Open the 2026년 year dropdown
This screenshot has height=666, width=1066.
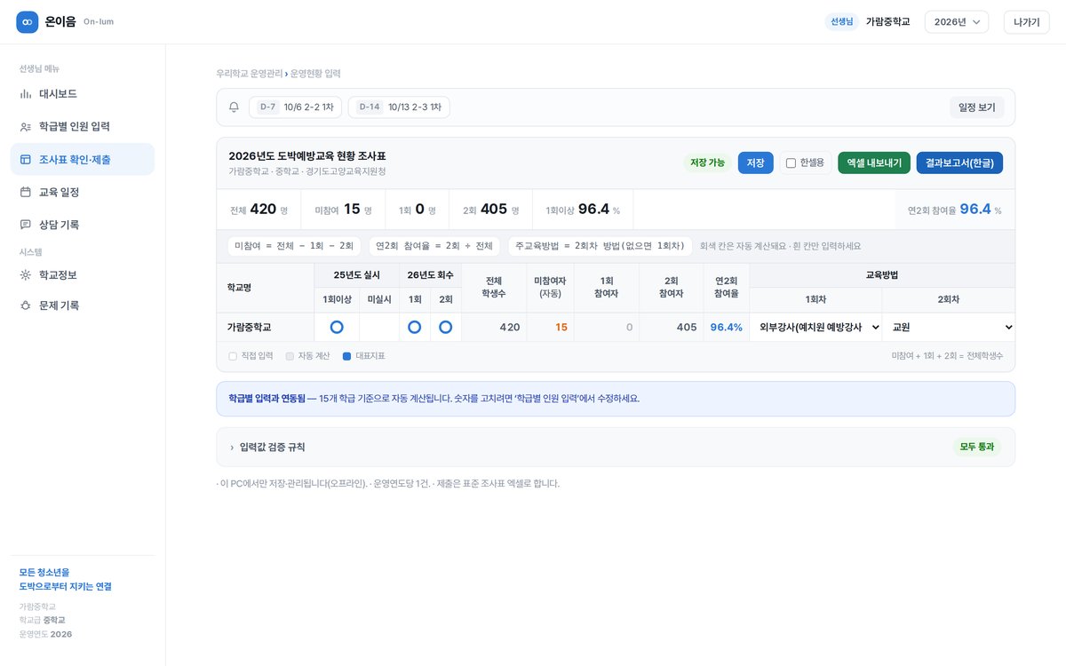pyautogui.click(x=957, y=22)
